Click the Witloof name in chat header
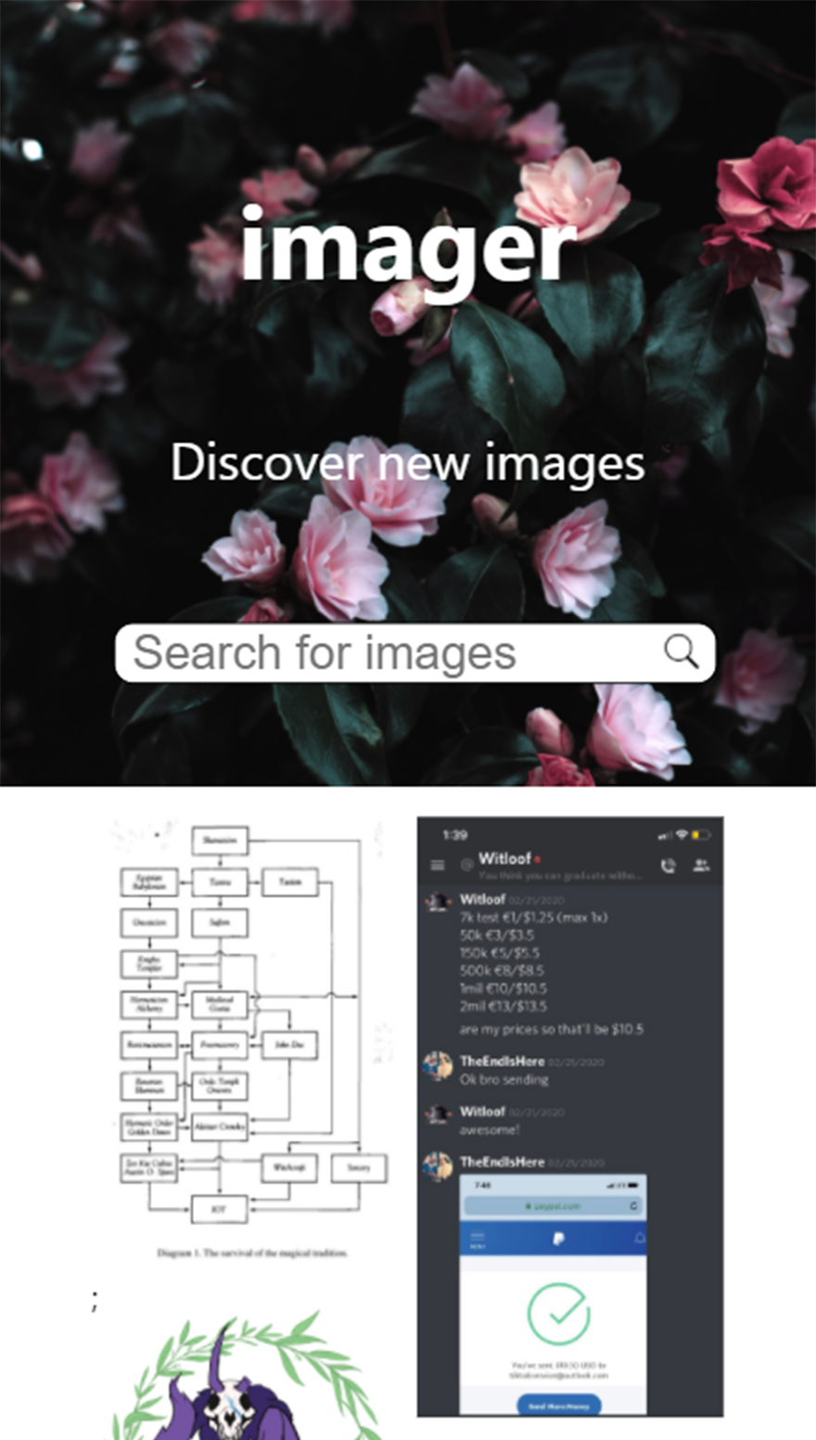The width and height of the screenshot is (816, 1440). tap(504, 858)
